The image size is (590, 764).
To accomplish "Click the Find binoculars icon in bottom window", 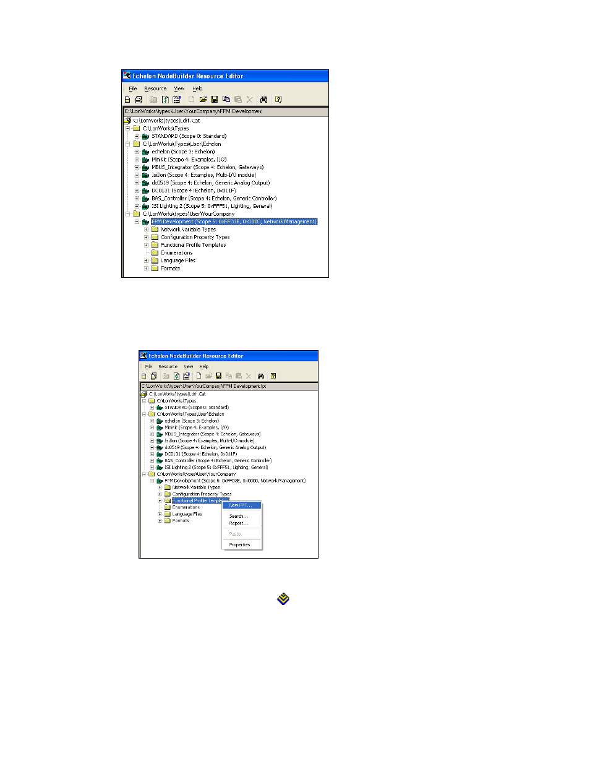I will [261, 376].
